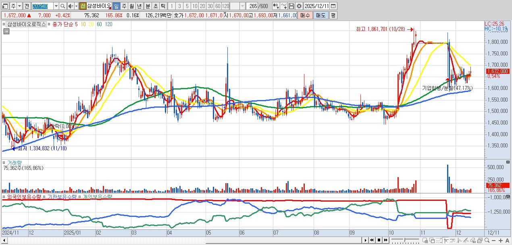This screenshot has height=245, width=512.
Task: Add candlestick chart indicator icon
Action: (x=276, y=6)
